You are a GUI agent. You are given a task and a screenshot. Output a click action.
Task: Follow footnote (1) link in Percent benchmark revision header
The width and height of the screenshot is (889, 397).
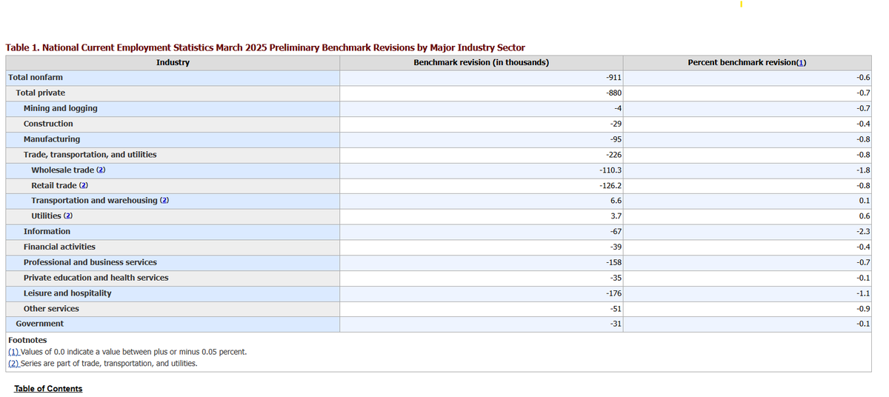point(801,63)
